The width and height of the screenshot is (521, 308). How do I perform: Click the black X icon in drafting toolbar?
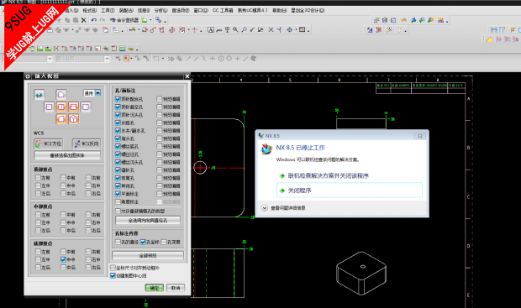[x=271, y=30]
